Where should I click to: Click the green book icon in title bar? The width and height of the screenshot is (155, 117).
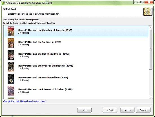point(3,3)
